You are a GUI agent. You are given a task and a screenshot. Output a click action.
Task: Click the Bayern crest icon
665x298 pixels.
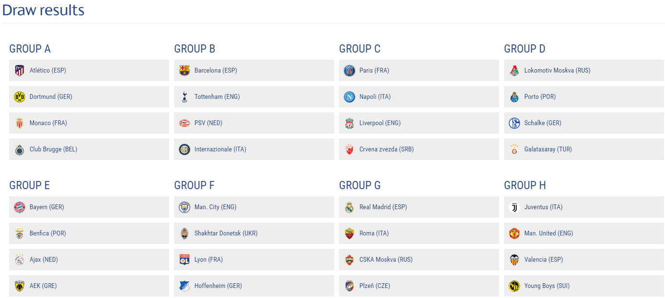point(20,207)
